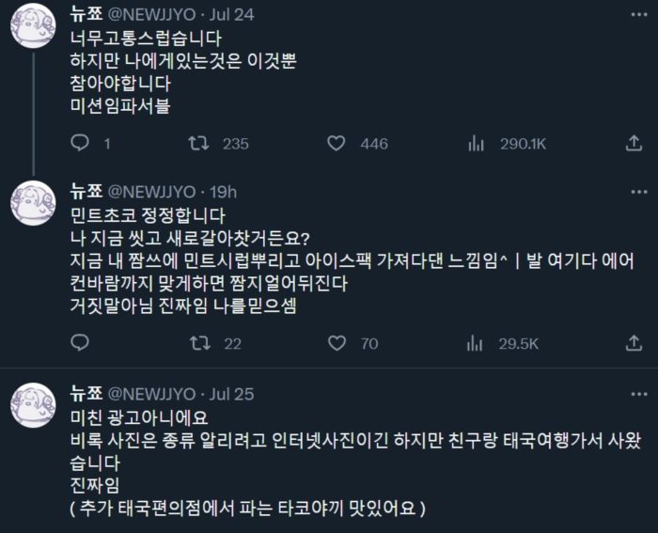Open the tweet text starting with 미친 광고아니에요
The image size is (658, 533).
143,415
